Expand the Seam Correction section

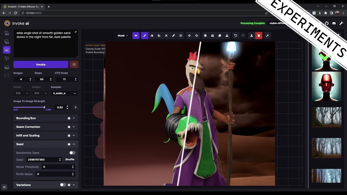tap(46, 127)
